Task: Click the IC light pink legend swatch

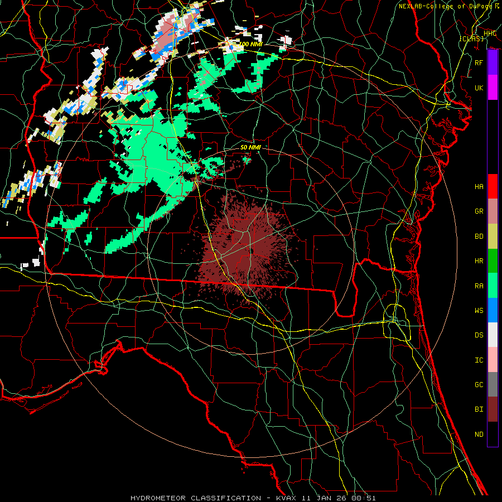Action: (493, 360)
